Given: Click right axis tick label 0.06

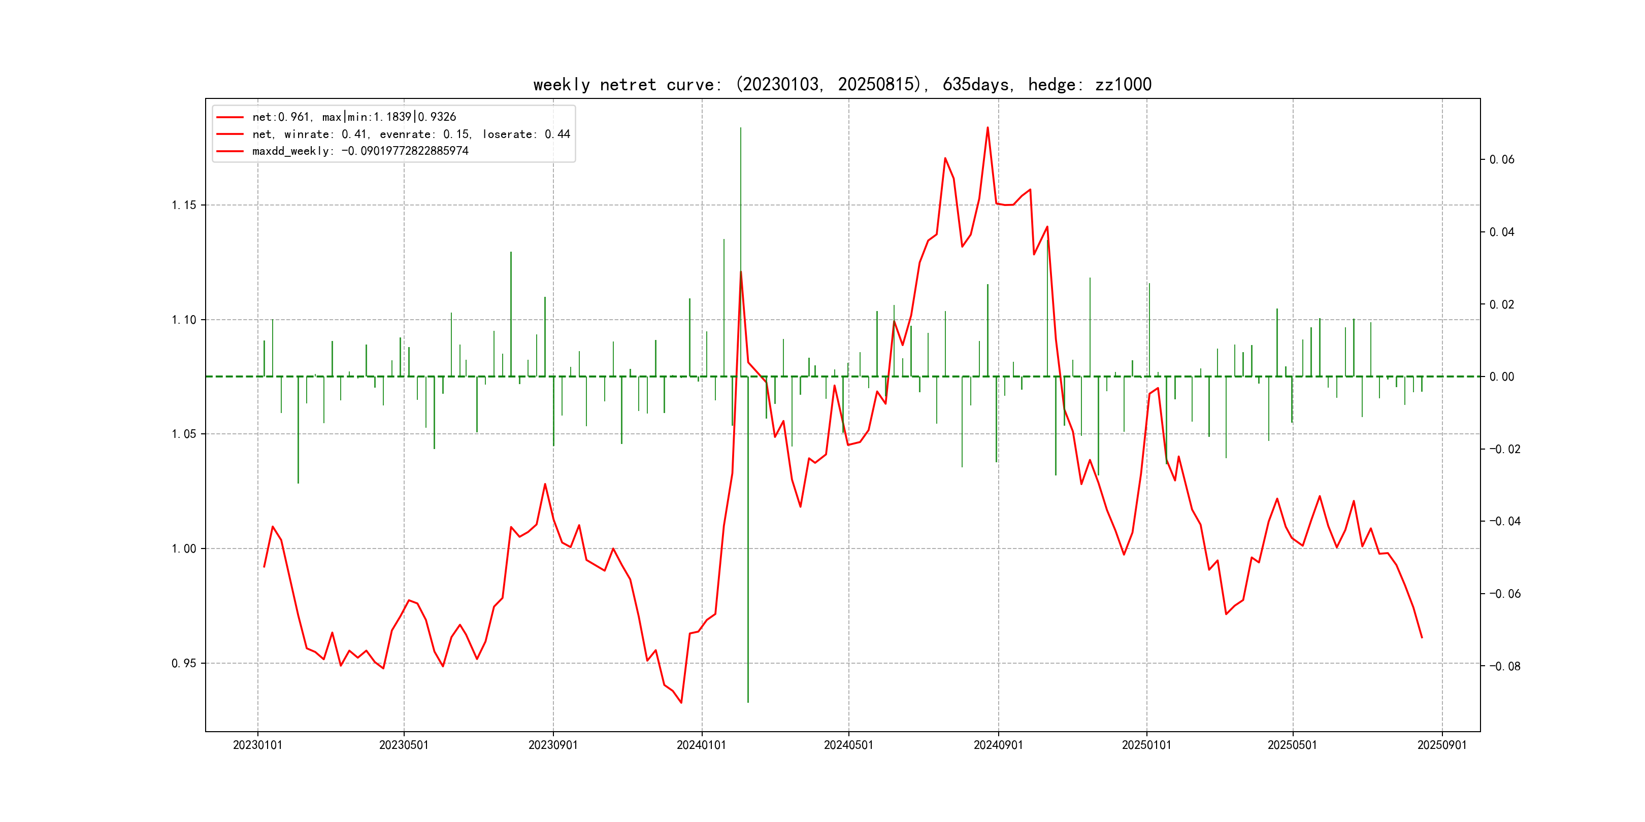Looking at the screenshot, I should [1501, 159].
